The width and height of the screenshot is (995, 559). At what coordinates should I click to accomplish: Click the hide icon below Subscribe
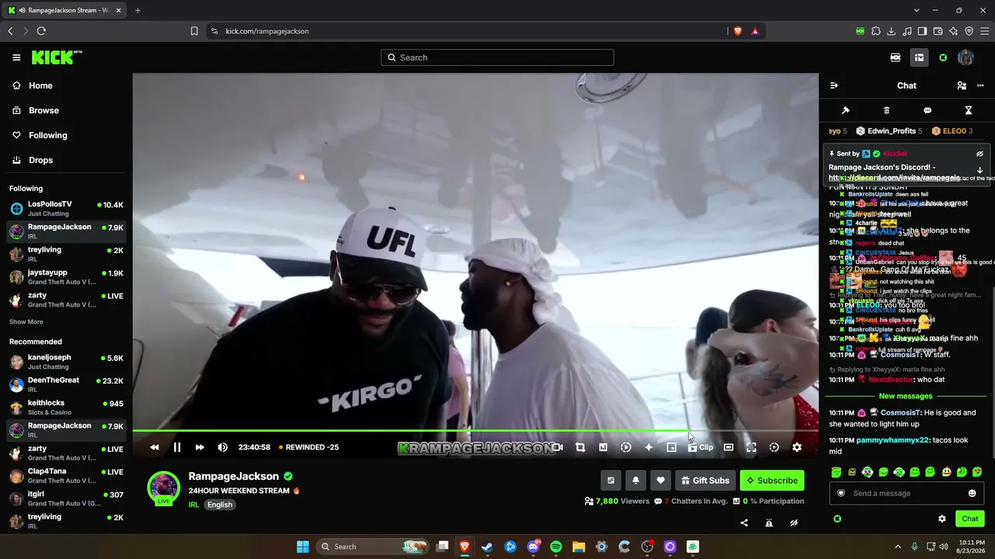[794, 523]
